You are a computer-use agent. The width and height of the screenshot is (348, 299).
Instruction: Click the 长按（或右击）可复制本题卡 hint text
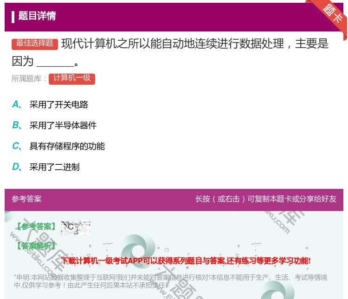click(x=266, y=199)
